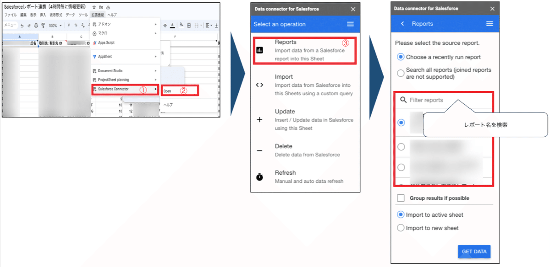
Task: Enable Group results if possible checkbox
Action: [x=401, y=198]
